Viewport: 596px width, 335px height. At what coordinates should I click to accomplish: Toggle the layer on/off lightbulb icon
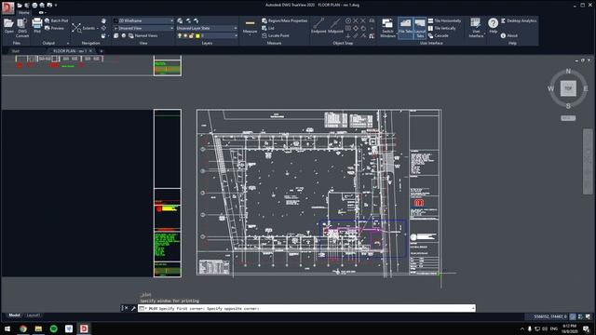[x=180, y=35]
